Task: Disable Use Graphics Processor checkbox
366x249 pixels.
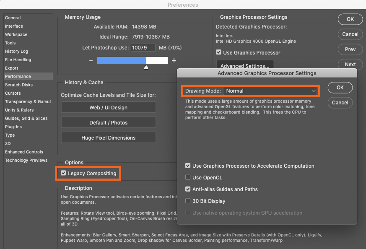Action: tap(218, 52)
